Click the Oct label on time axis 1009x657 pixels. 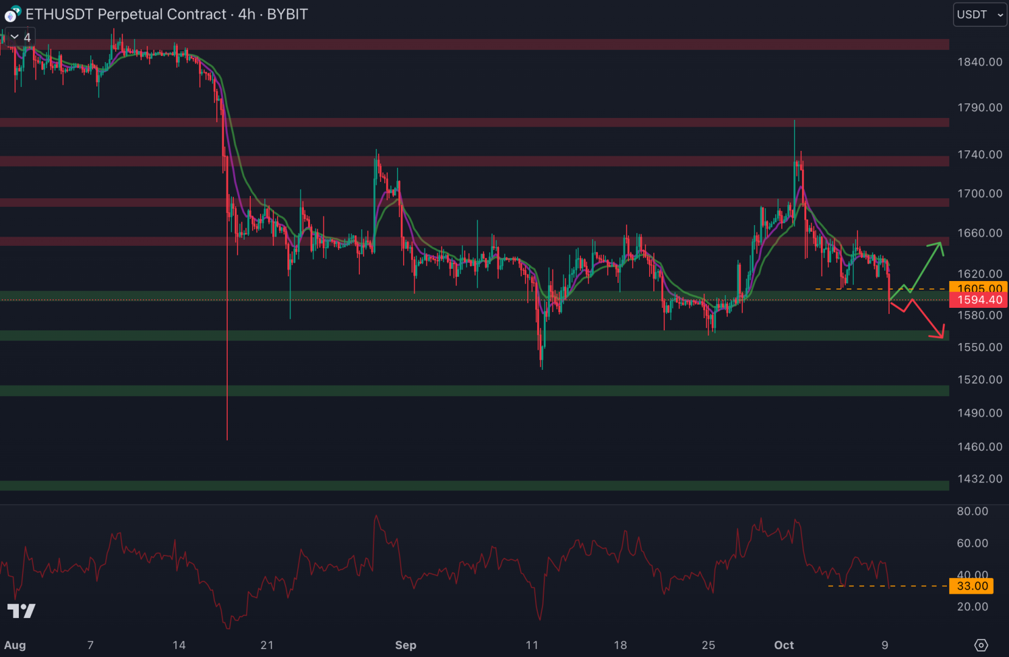784,645
